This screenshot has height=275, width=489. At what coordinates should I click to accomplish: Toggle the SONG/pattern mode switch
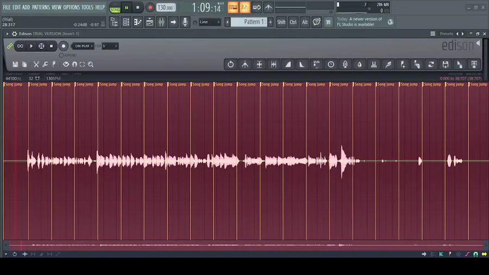pyautogui.click(x=115, y=8)
